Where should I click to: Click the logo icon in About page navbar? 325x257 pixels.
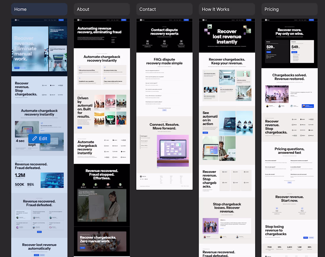tap(78, 20)
